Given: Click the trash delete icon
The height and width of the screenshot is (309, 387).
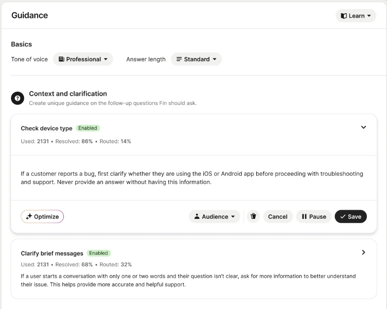Looking at the screenshot, I should [253, 217].
